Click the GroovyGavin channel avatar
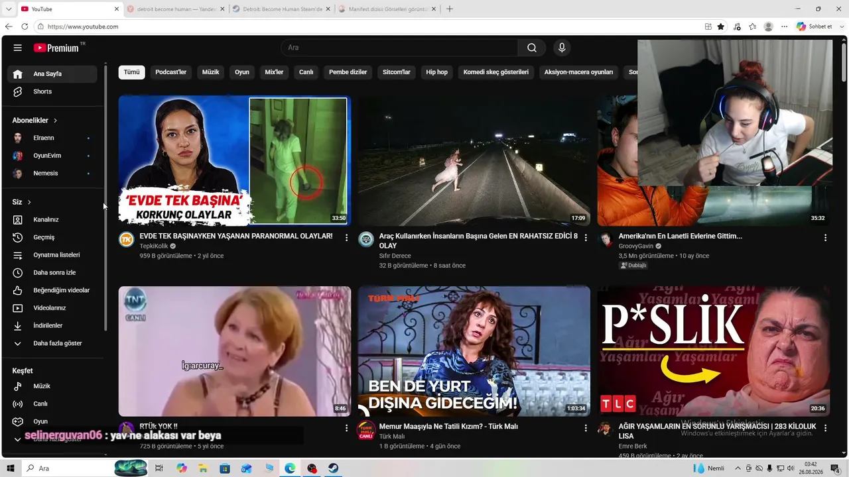Screen dimensions: 849x477 [x=606, y=240]
